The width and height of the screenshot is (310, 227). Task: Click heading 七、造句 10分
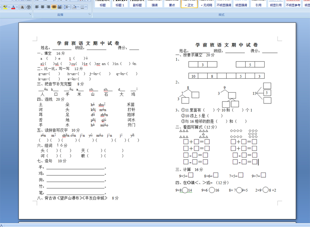[52, 161]
